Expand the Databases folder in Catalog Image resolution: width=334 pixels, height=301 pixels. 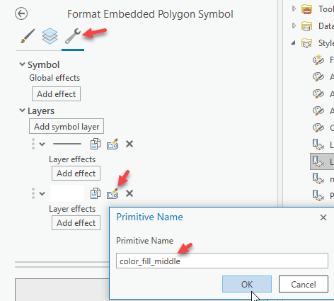coord(294,25)
